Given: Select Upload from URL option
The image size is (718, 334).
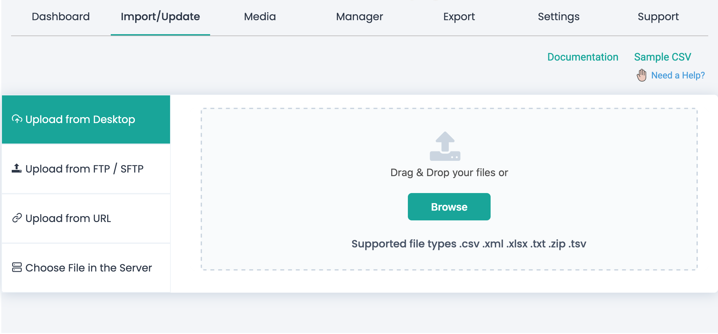Looking at the screenshot, I should pyautogui.click(x=86, y=218).
